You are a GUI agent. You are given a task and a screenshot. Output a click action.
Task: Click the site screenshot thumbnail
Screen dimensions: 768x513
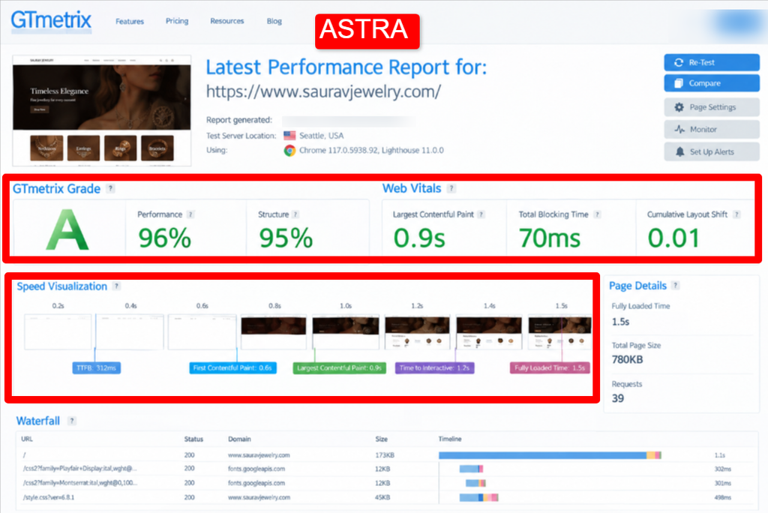101,111
